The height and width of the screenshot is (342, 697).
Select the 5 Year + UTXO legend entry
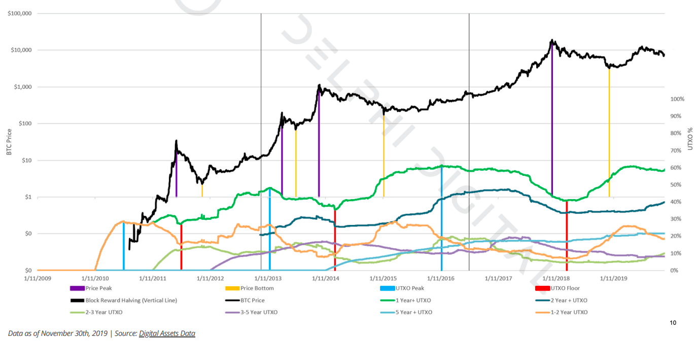click(x=414, y=312)
